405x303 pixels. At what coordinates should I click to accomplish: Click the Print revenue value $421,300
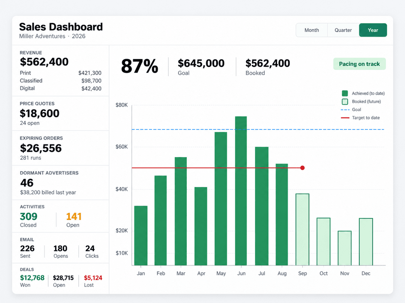(x=90, y=73)
